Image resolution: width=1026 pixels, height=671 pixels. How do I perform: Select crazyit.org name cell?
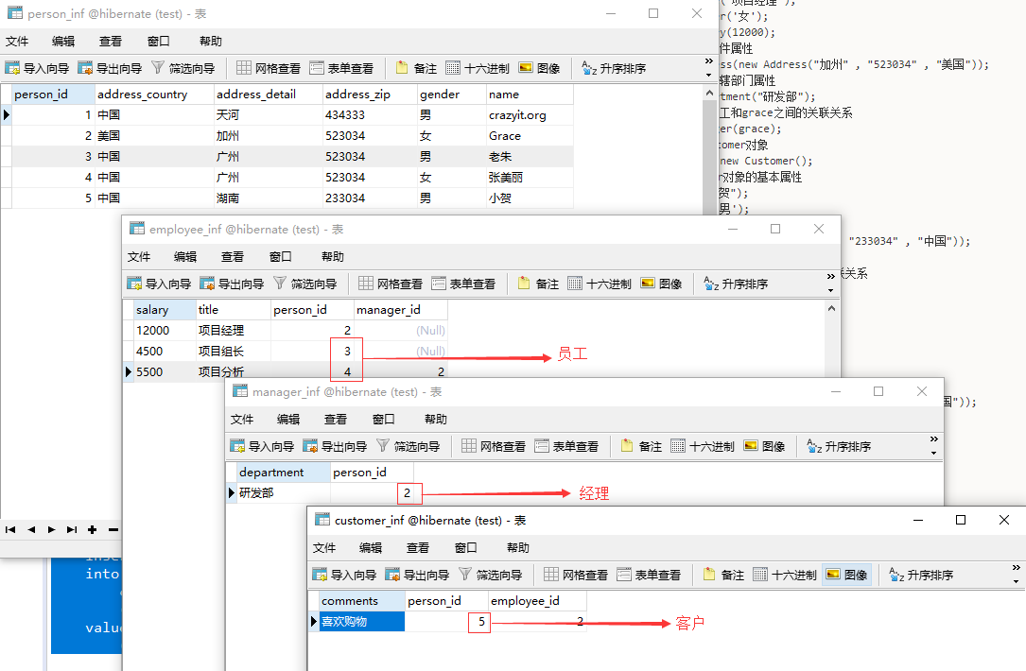tap(530, 115)
